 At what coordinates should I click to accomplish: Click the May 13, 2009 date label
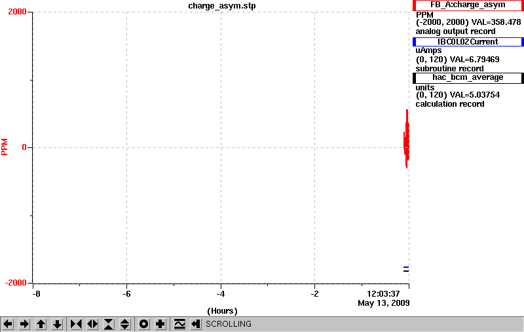384,303
